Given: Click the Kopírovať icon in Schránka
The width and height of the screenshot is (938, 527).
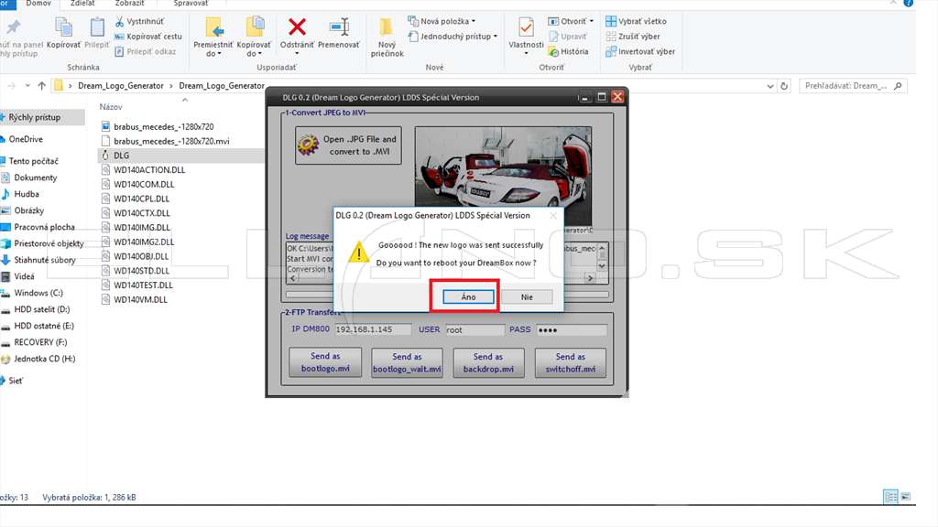Looking at the screenshot, I should click(63, 27).
